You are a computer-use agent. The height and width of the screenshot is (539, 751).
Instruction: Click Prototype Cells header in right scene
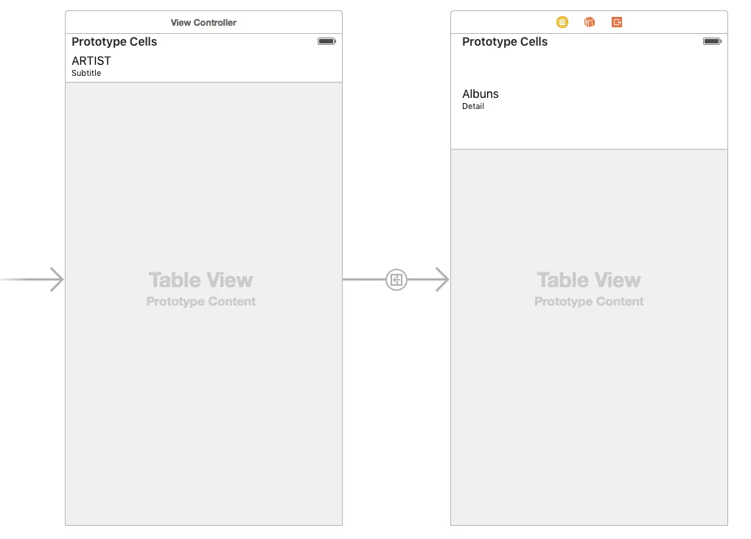(x=505, y=42)
